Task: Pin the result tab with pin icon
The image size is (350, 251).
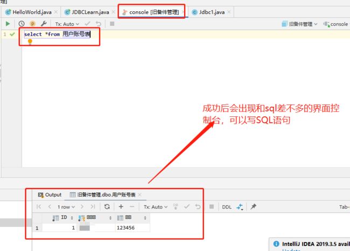Action: point(253,206)
